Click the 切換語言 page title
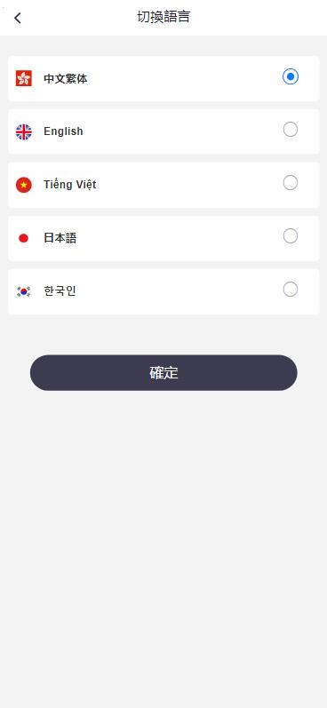327x708 pixels. (163, 17)
